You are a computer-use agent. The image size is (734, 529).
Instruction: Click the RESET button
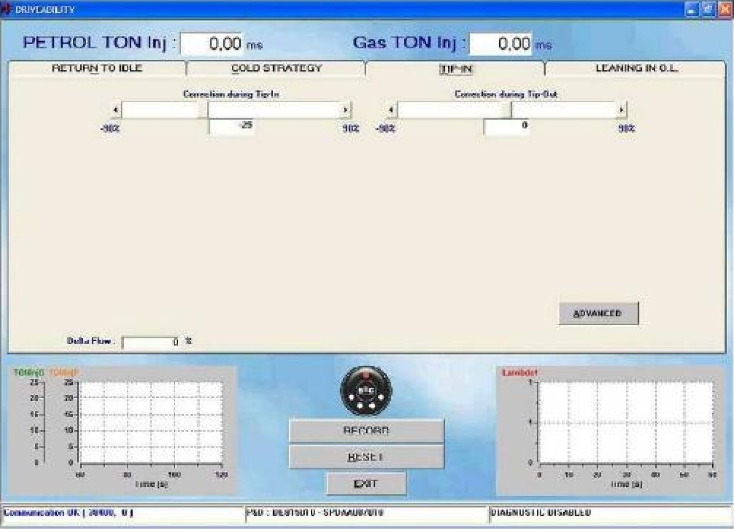pos(367,457)
